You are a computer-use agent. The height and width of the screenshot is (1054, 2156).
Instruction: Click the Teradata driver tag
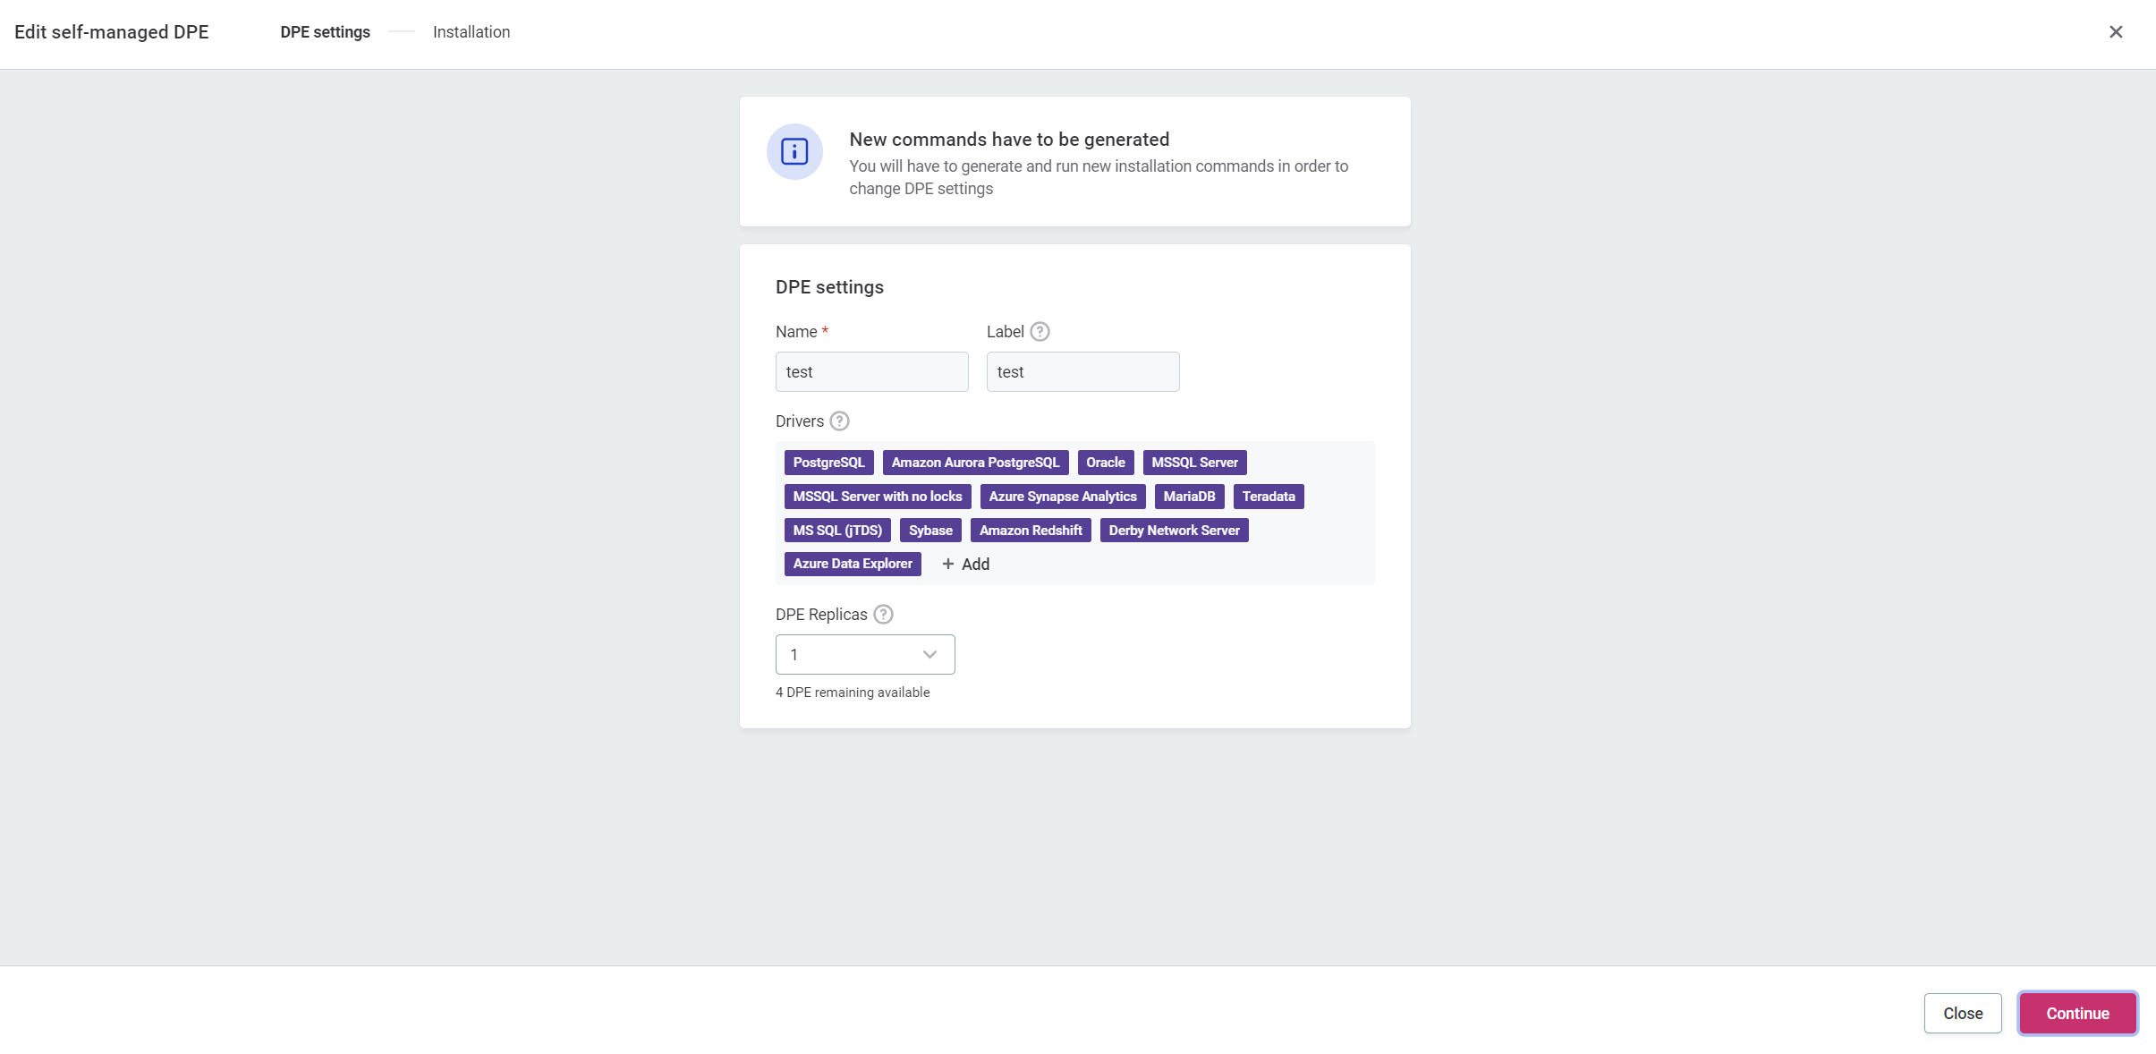coord(1268,497)
